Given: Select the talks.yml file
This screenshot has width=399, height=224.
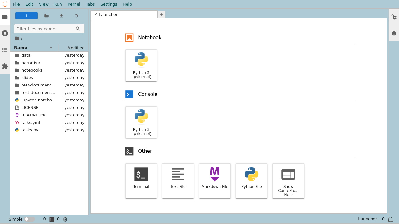Looking at the screenshot, I should click(49, 123).
